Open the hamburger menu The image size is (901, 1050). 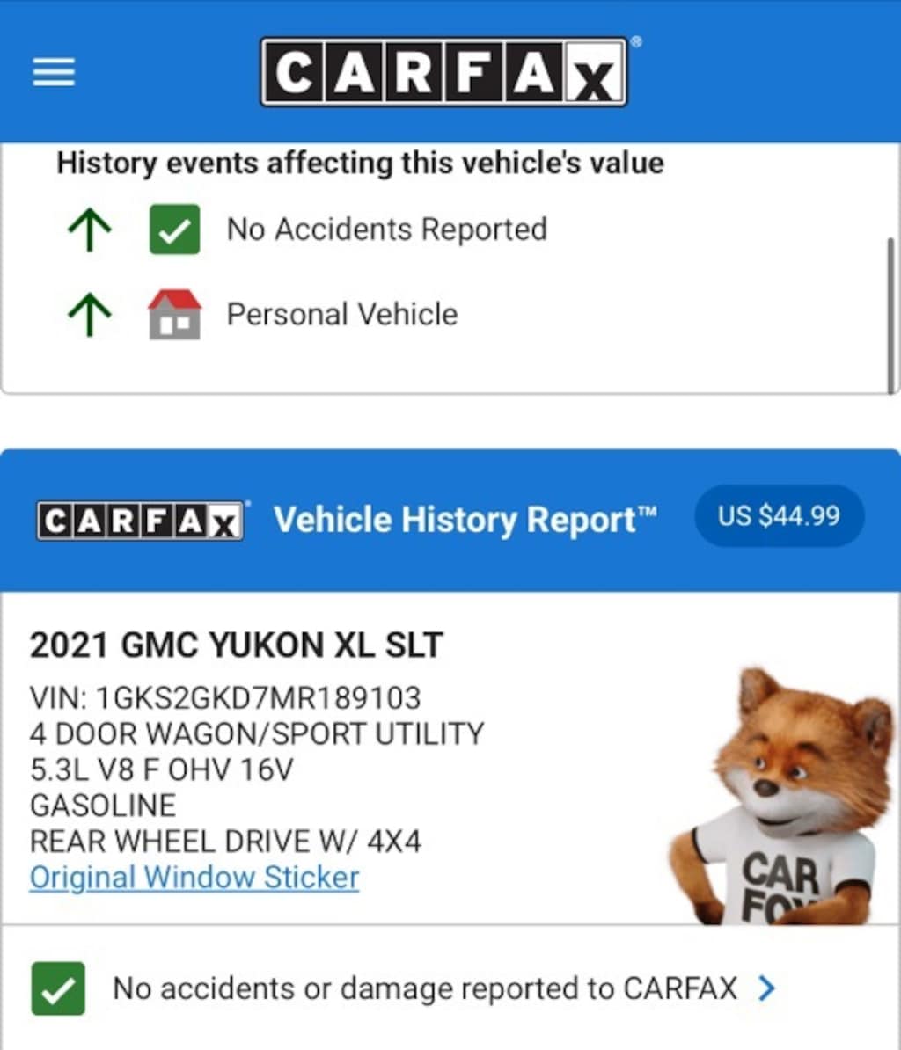tap(54, 71)
